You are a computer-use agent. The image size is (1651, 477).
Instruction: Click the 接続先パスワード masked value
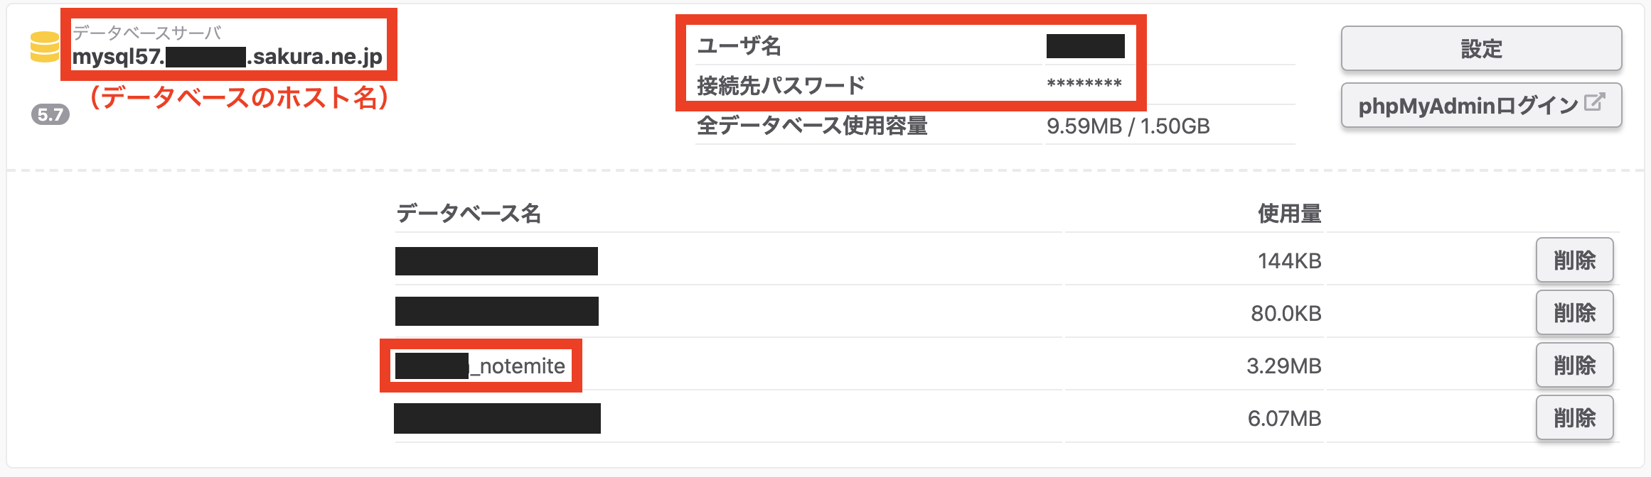(1084, 84)
